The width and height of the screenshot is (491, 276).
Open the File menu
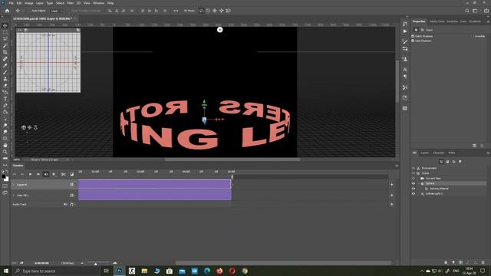[x=11, y=3]
